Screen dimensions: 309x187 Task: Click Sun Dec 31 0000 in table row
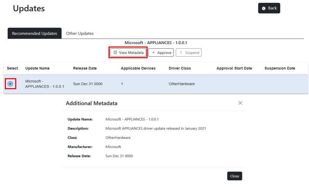click(x=88, y=84)
